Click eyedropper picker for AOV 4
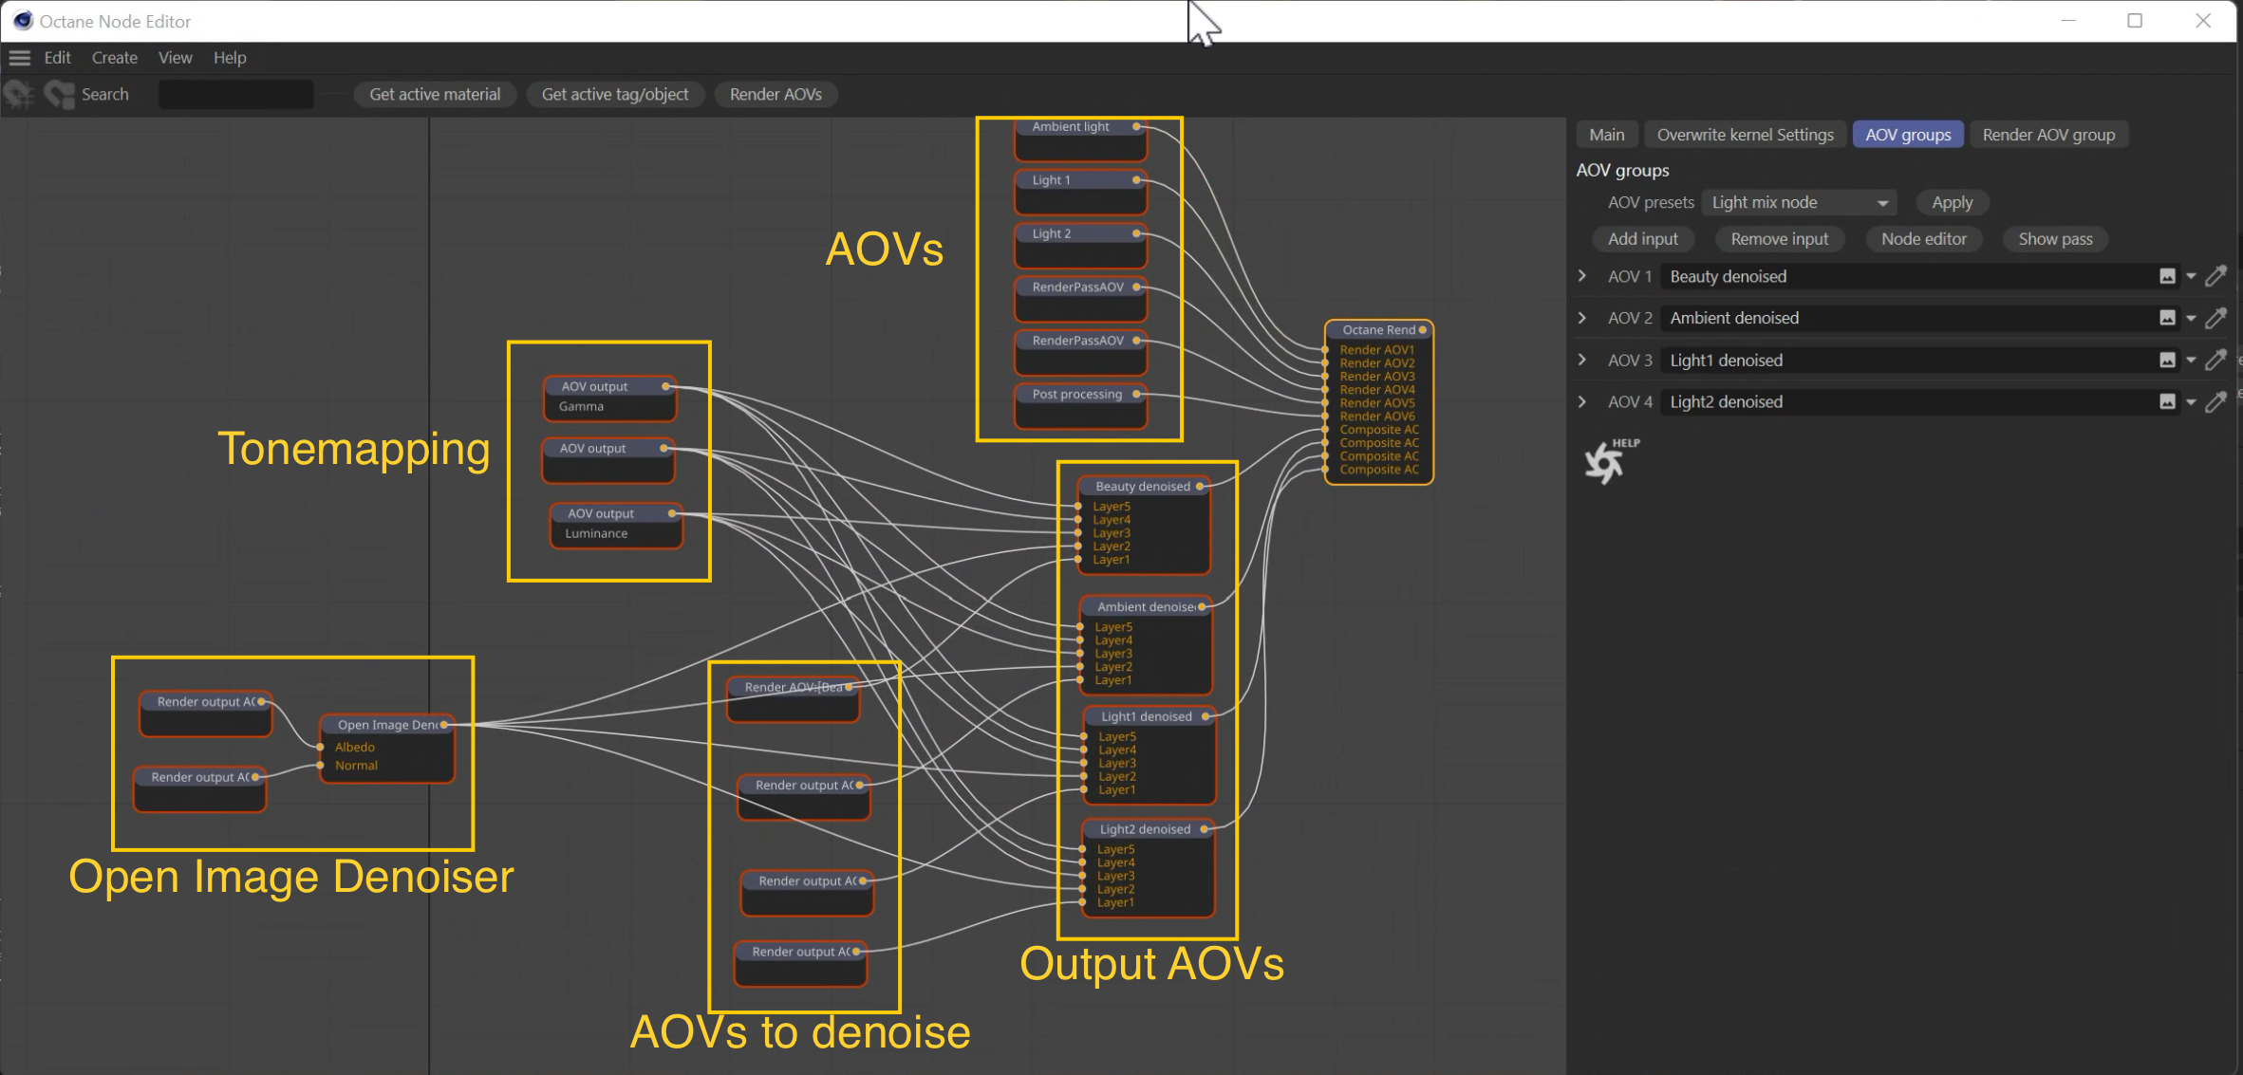 (2215, 402)
